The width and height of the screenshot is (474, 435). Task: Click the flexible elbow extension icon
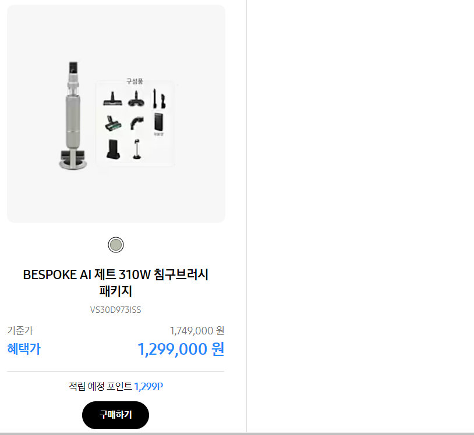[x=136, y=123]
